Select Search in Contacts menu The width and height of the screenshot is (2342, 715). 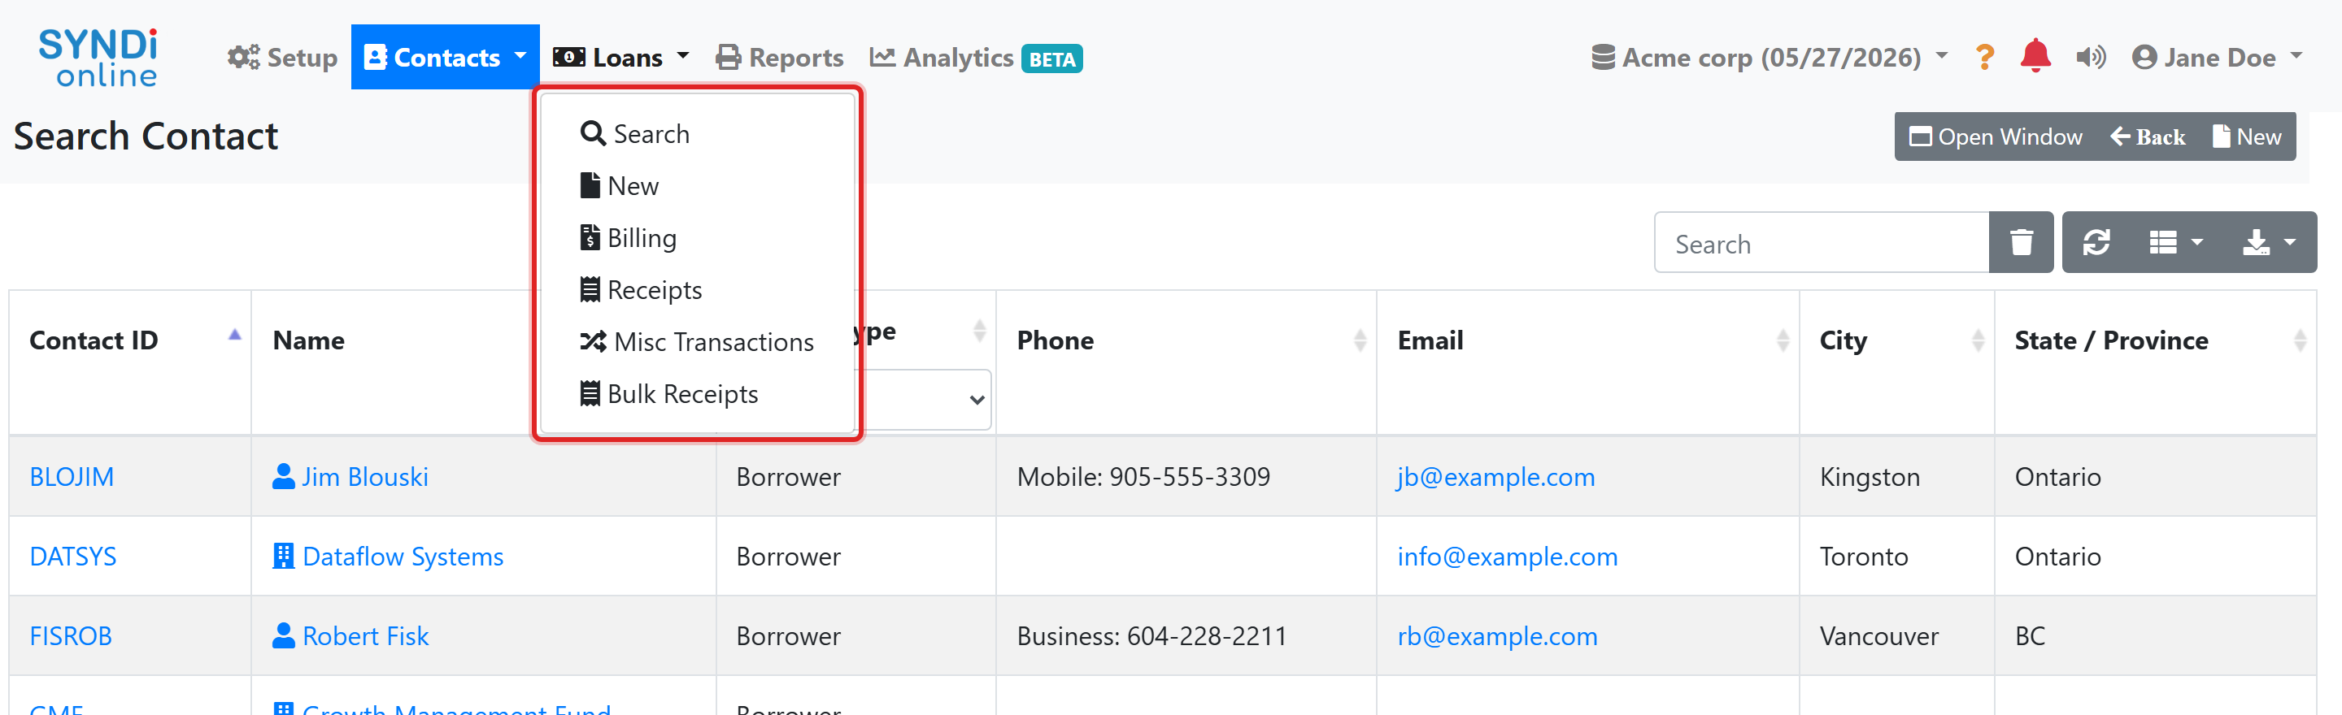pyautogui.click(x=634, y=133)
